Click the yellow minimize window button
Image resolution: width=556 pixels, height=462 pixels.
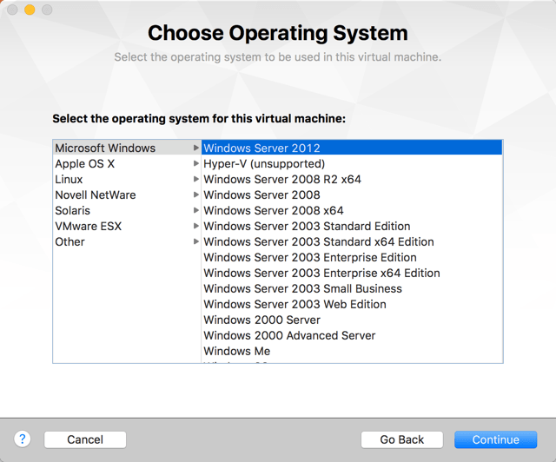(x=30, y=10)
